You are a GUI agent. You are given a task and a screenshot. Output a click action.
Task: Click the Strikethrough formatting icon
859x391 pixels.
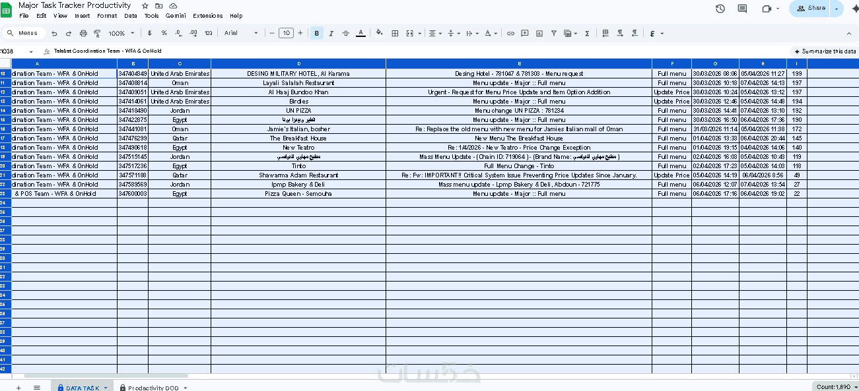point(346,33)
